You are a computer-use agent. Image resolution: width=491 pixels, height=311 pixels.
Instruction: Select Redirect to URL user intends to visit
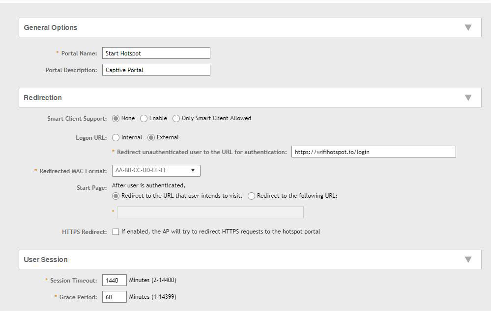[116, 196]
